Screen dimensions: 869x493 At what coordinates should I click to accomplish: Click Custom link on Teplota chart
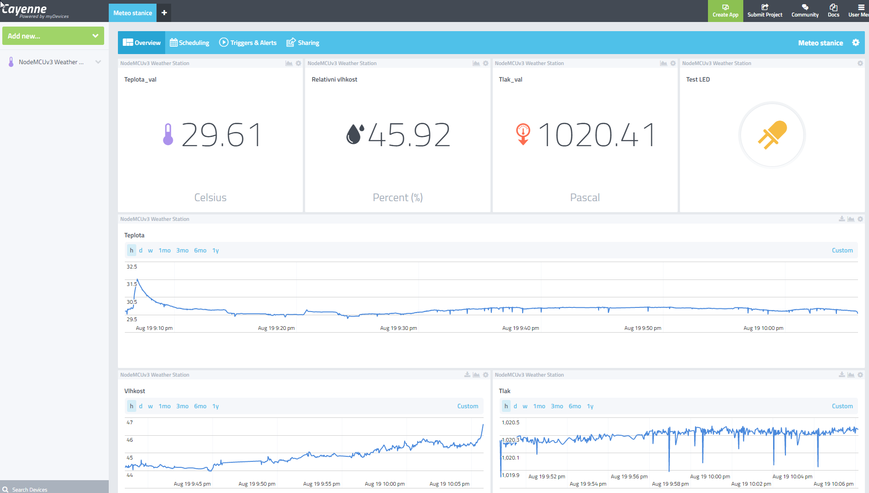[842, 250]
